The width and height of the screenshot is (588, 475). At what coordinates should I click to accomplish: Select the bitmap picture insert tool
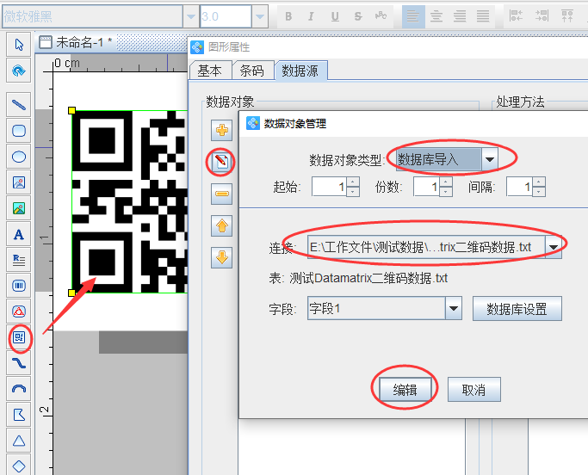tap(19, 208)
